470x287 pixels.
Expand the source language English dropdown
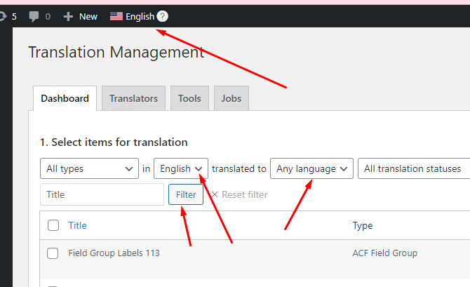point(181,168)
